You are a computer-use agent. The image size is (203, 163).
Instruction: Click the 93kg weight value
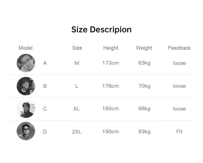pos(144,131)
